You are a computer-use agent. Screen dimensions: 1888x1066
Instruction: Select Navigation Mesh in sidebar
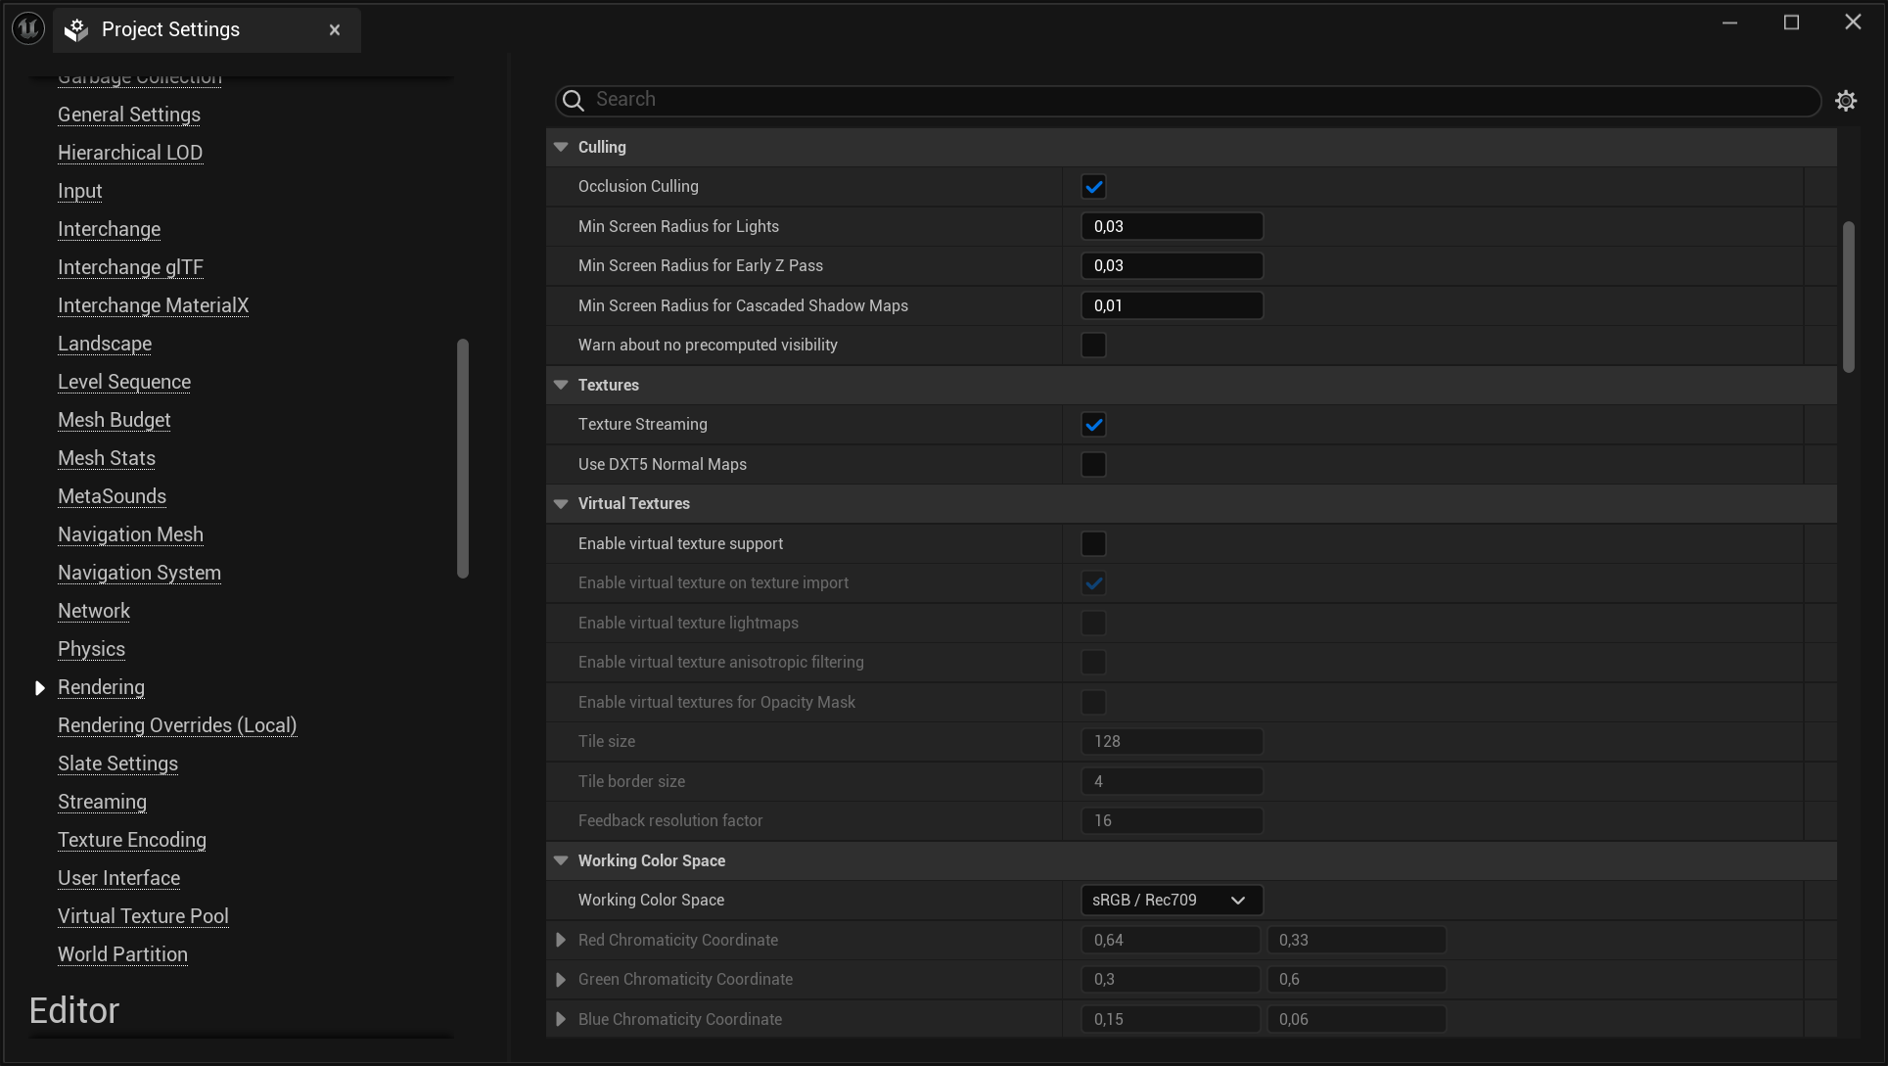[130, 534]
